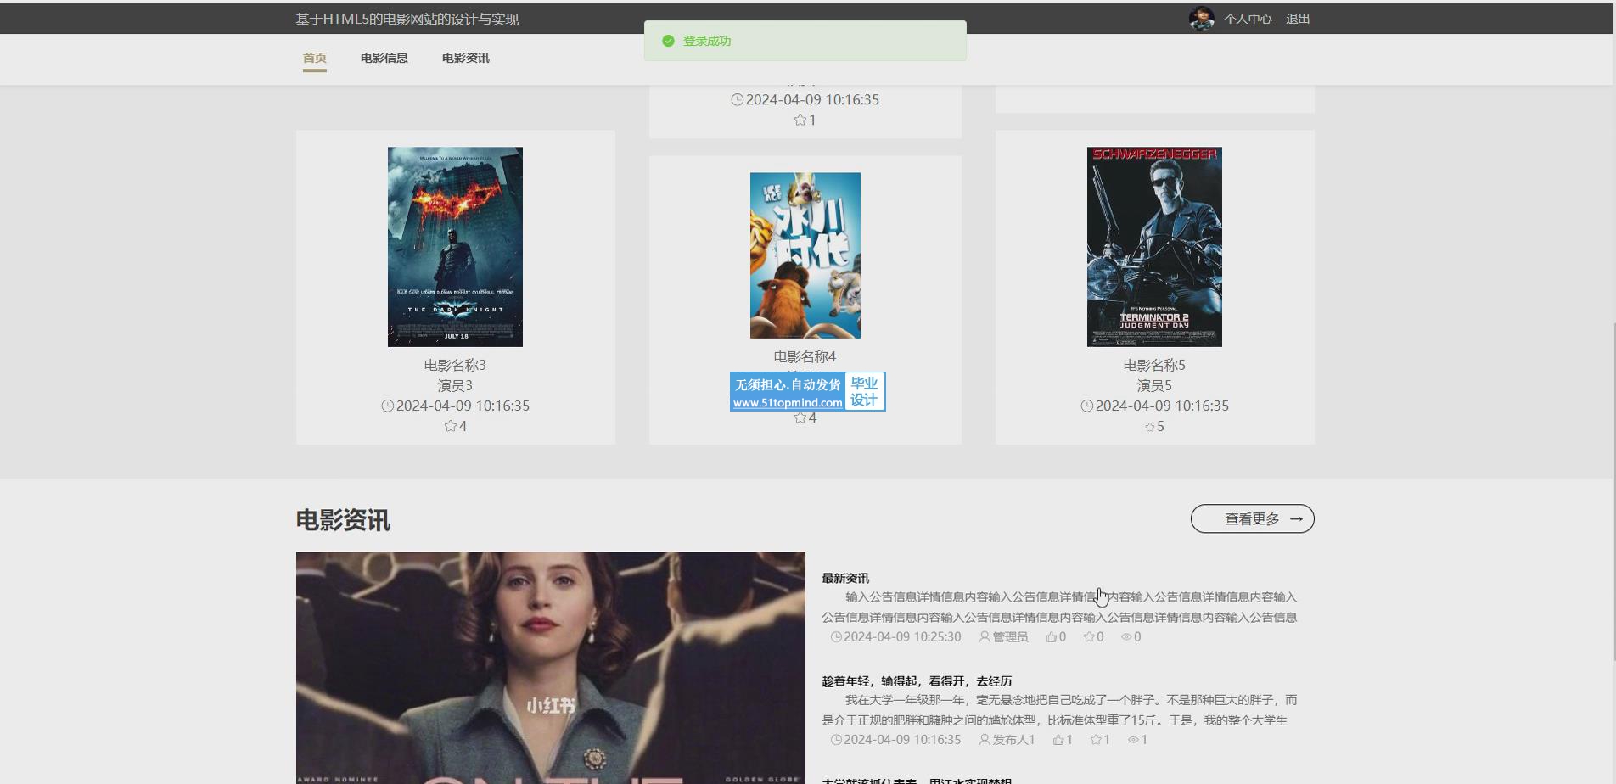Open movie title 电影名称4

805,356
